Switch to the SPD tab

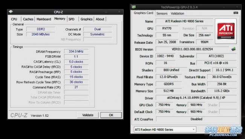tap(72, 19)
